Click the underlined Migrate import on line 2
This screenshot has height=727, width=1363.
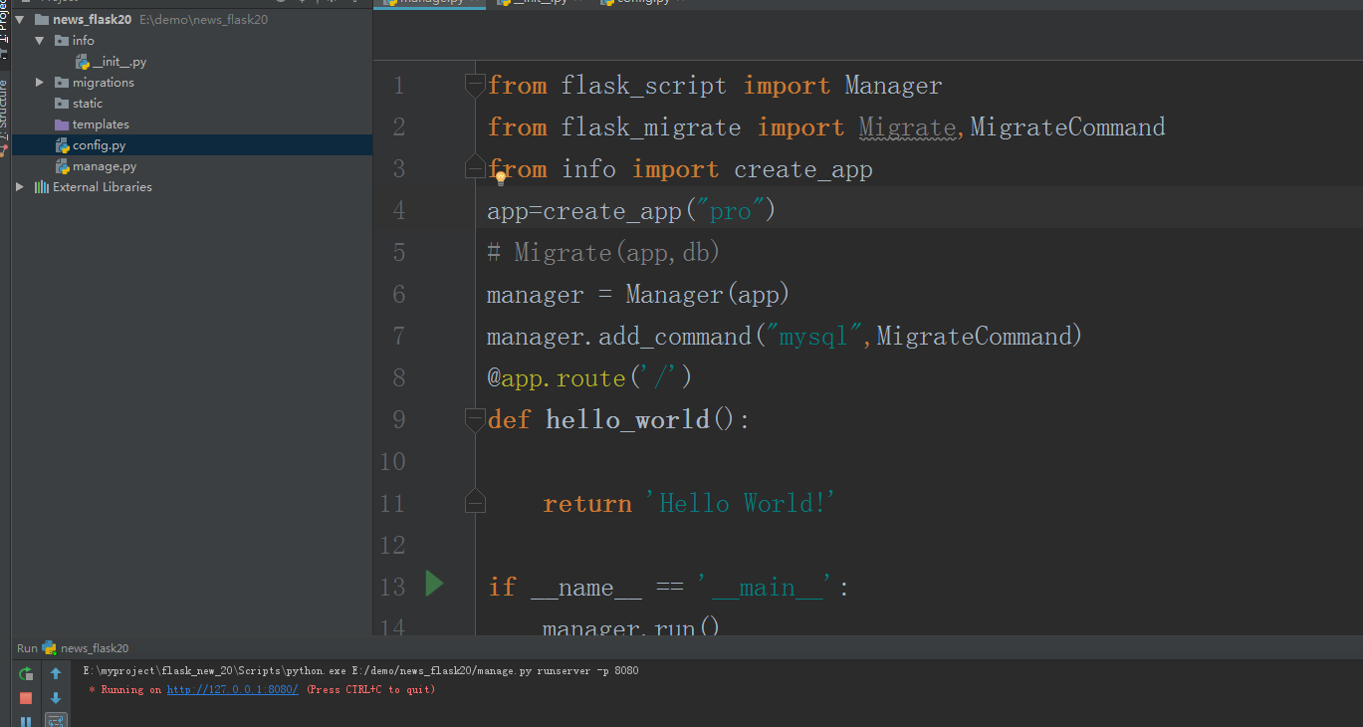pyautogui.click(x=907, y=127)
